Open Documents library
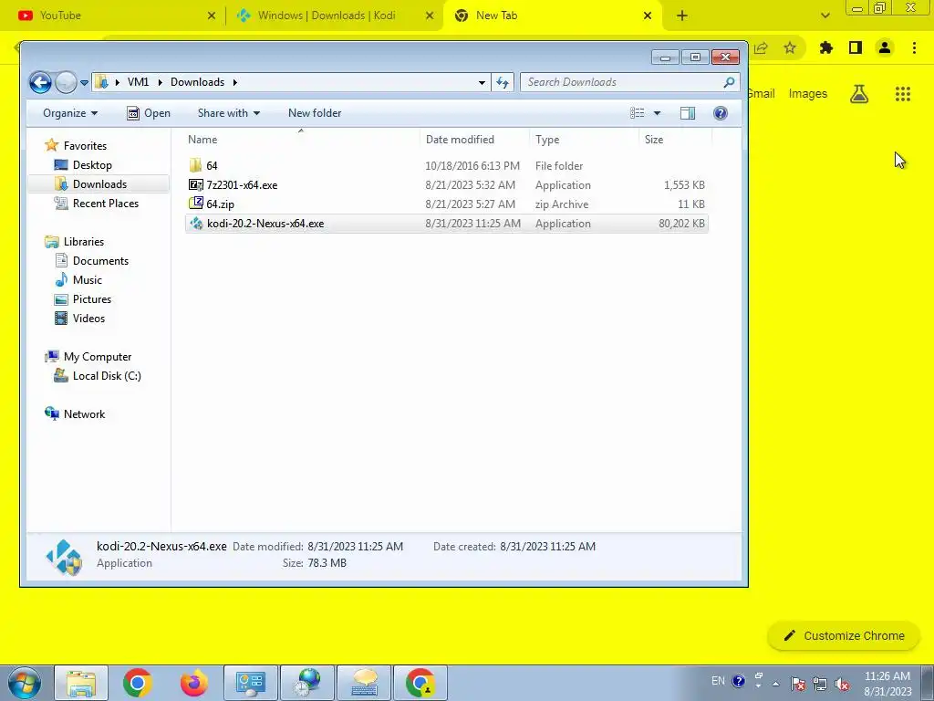 pyautogui.click(x=91, y=260)
